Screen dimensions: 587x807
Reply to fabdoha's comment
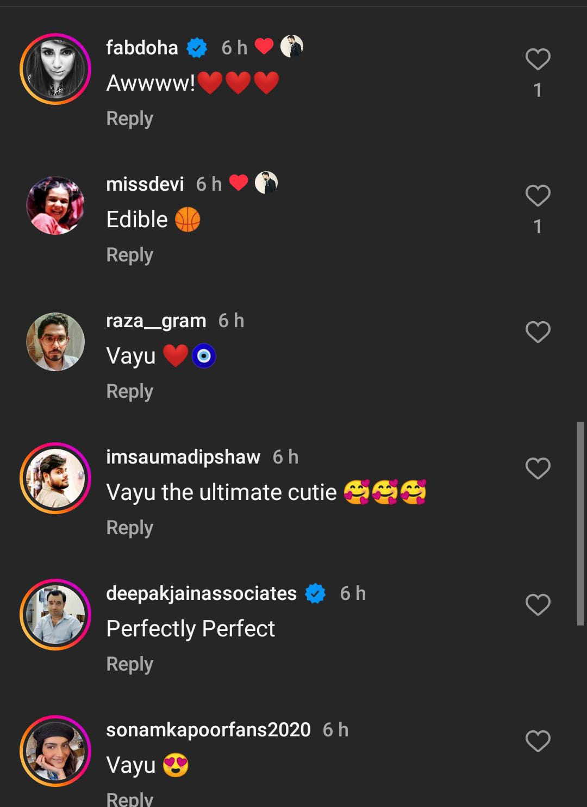pyautogui.click(x=129, y=118)
